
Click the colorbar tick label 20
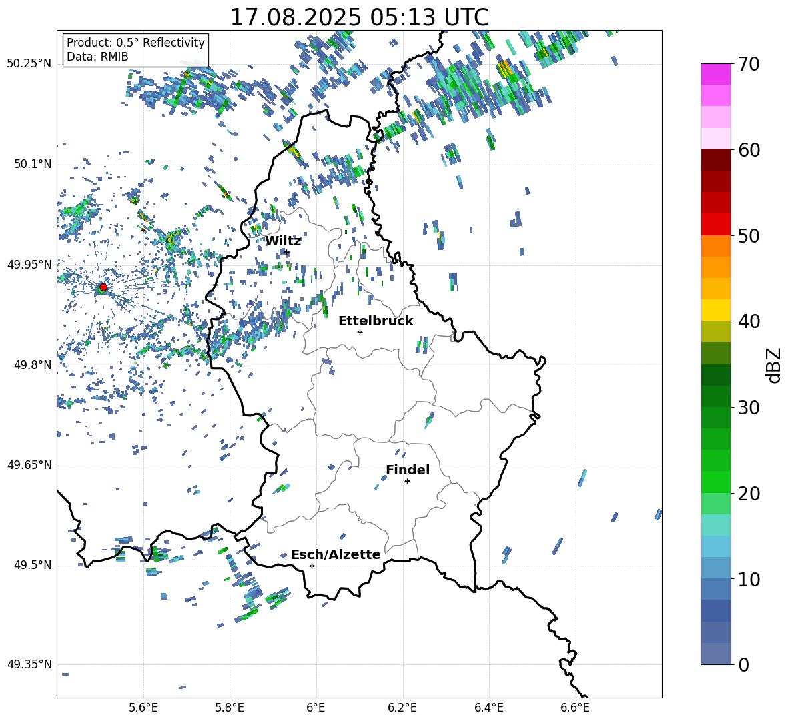click(749, 494)
